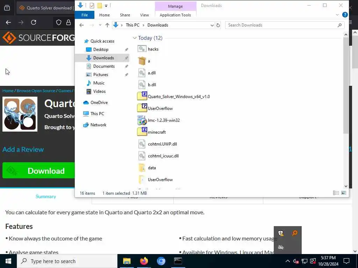Open the Share ribbon tab
The image size is (358, 268).
pos(125,15)
